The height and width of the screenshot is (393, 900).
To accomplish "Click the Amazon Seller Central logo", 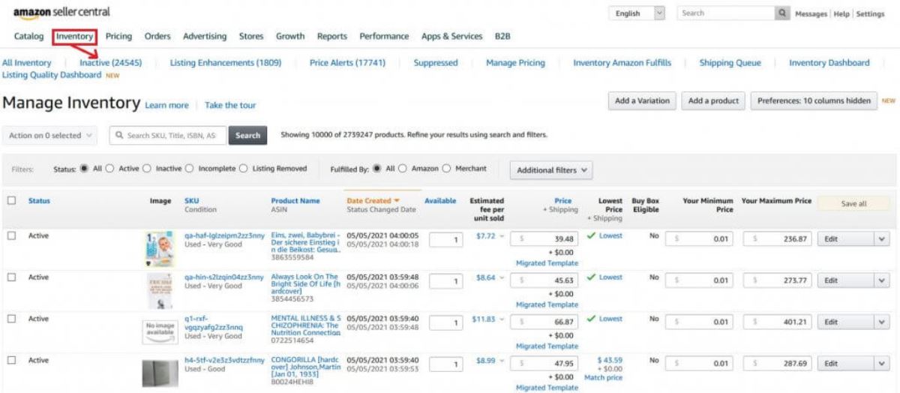I will pos(61,13).
